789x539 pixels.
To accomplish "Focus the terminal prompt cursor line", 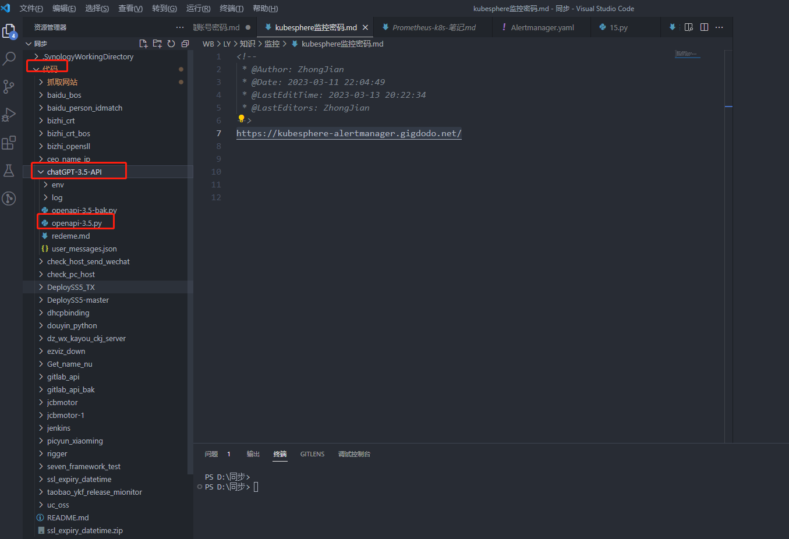I will pos(256,487).
